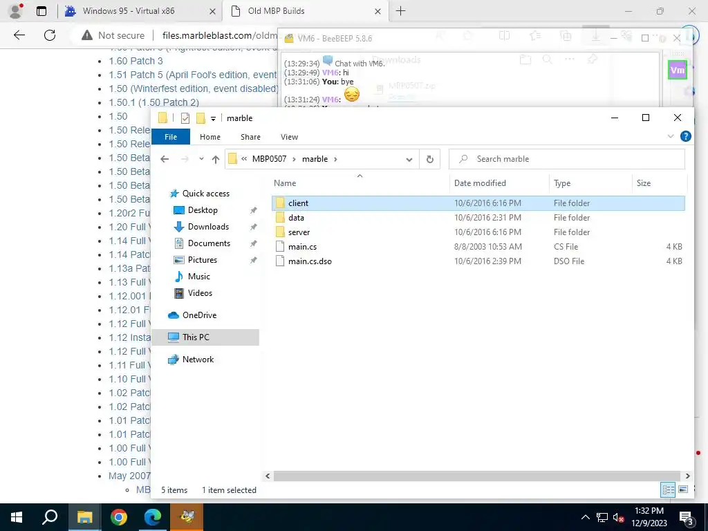Open the recent locations dropdown arrow
Viewport: 708px width, 531px height.
coord(201,159)
